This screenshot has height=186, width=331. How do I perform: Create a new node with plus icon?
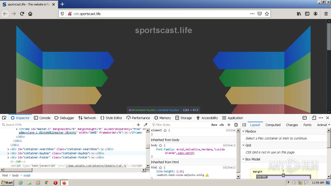click(x=138, y=125)
